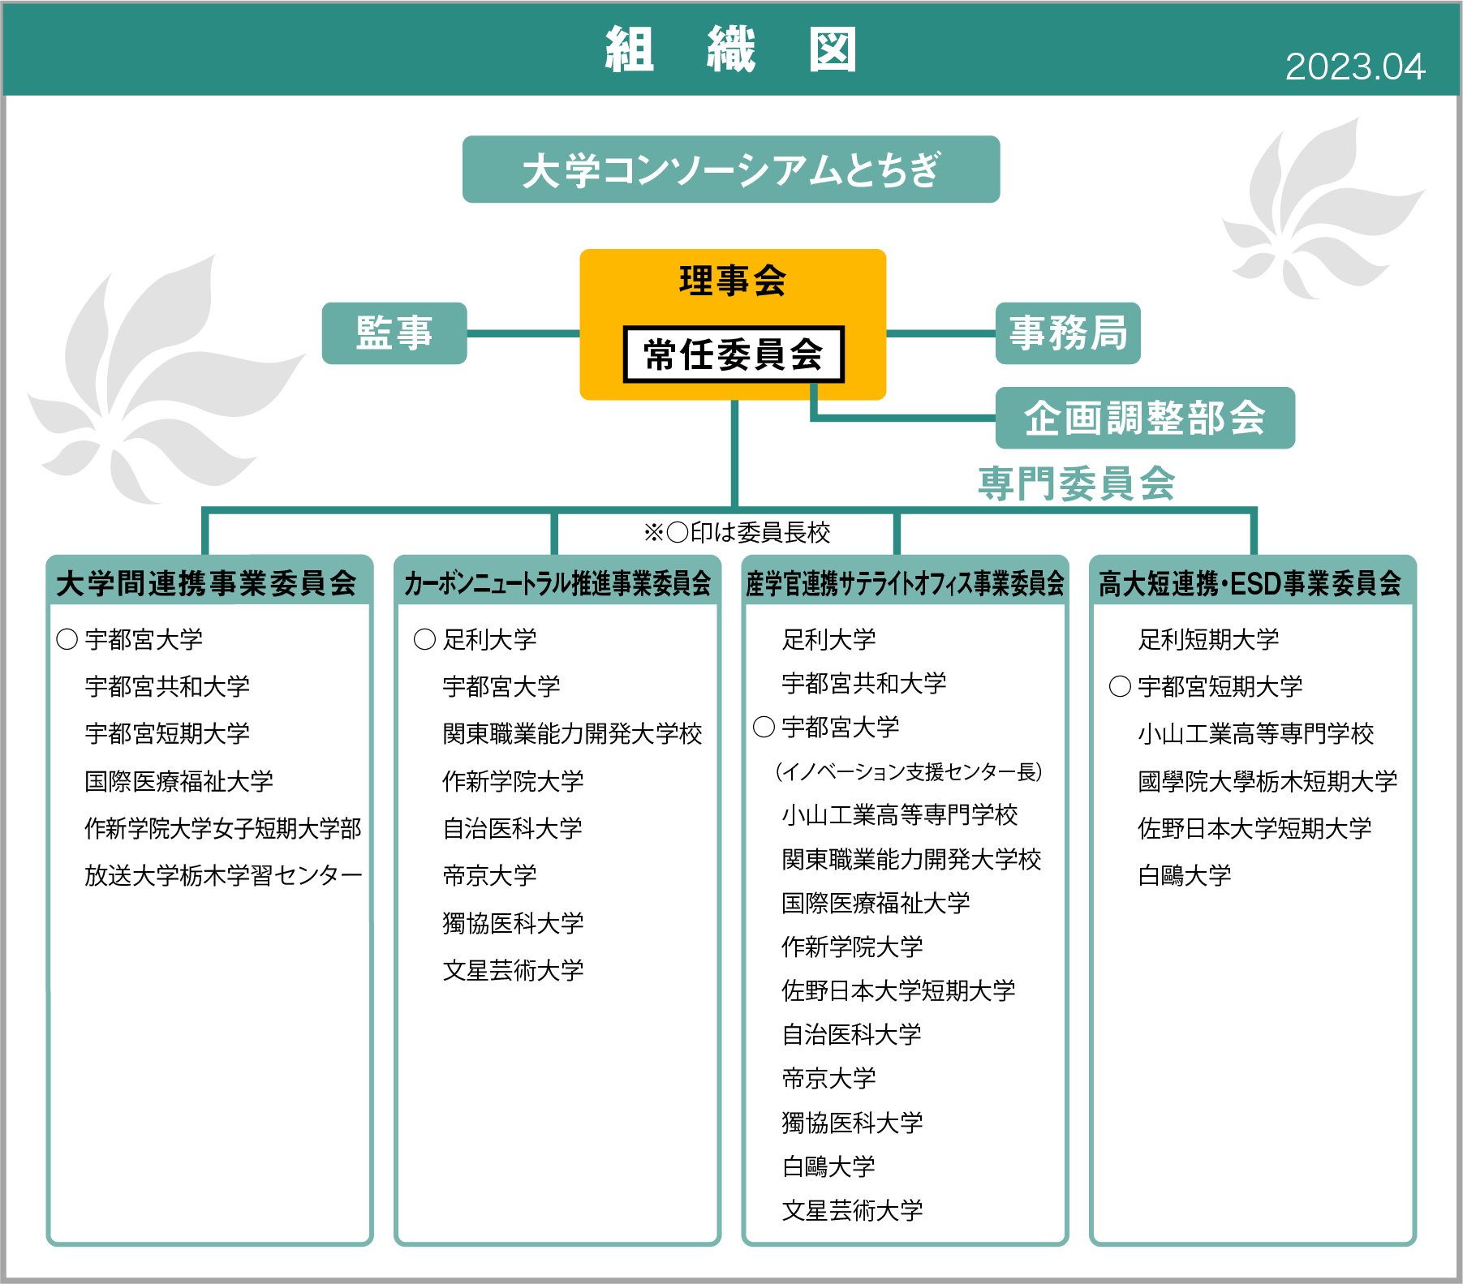Viewport: 1463px width, 1284px height.
Task: Click 作新学院大学女子短期大学部
Action: [x=223, y=828]
